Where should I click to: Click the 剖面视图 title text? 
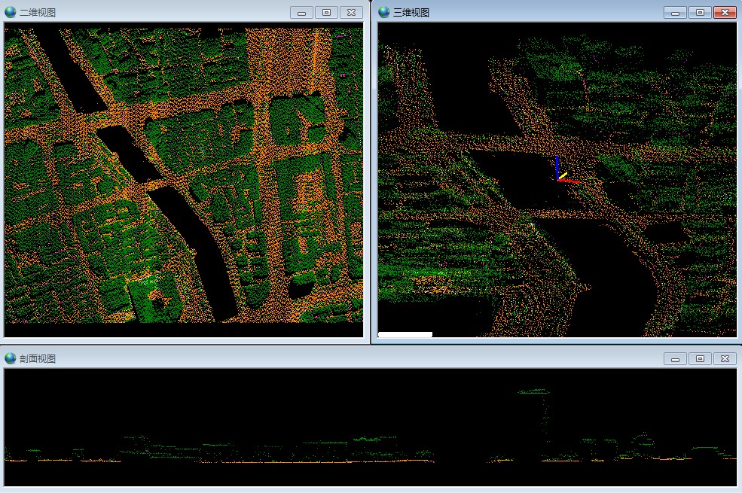(x=38, y=359)
